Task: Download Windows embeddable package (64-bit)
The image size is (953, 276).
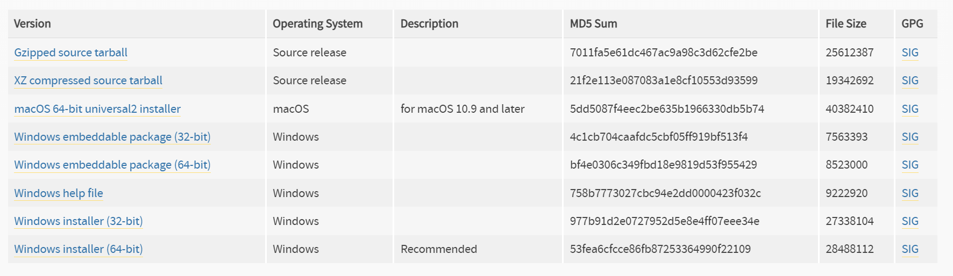Action: point(112,165)
